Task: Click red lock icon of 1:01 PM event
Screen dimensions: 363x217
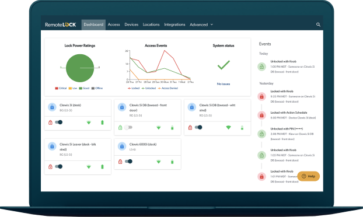Action: 261,177
